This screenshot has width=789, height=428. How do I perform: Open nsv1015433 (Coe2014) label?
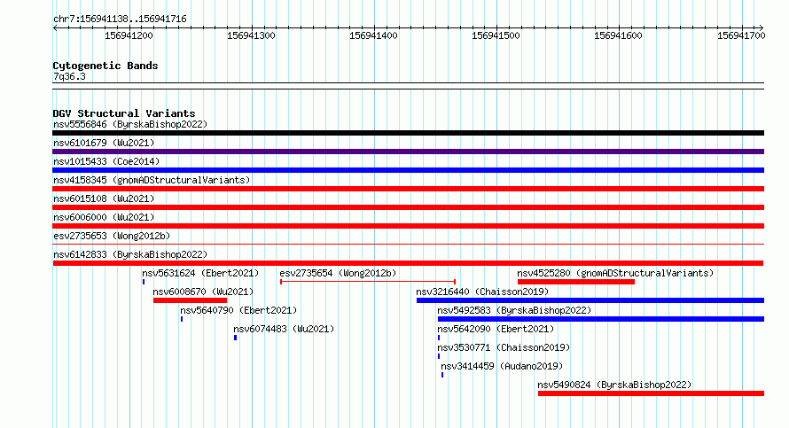106,161
